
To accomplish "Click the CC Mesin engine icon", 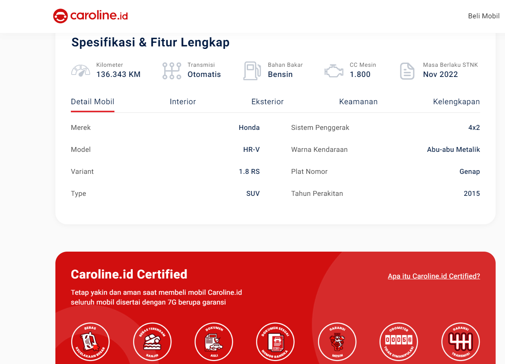I will click(x=334, y=71).
